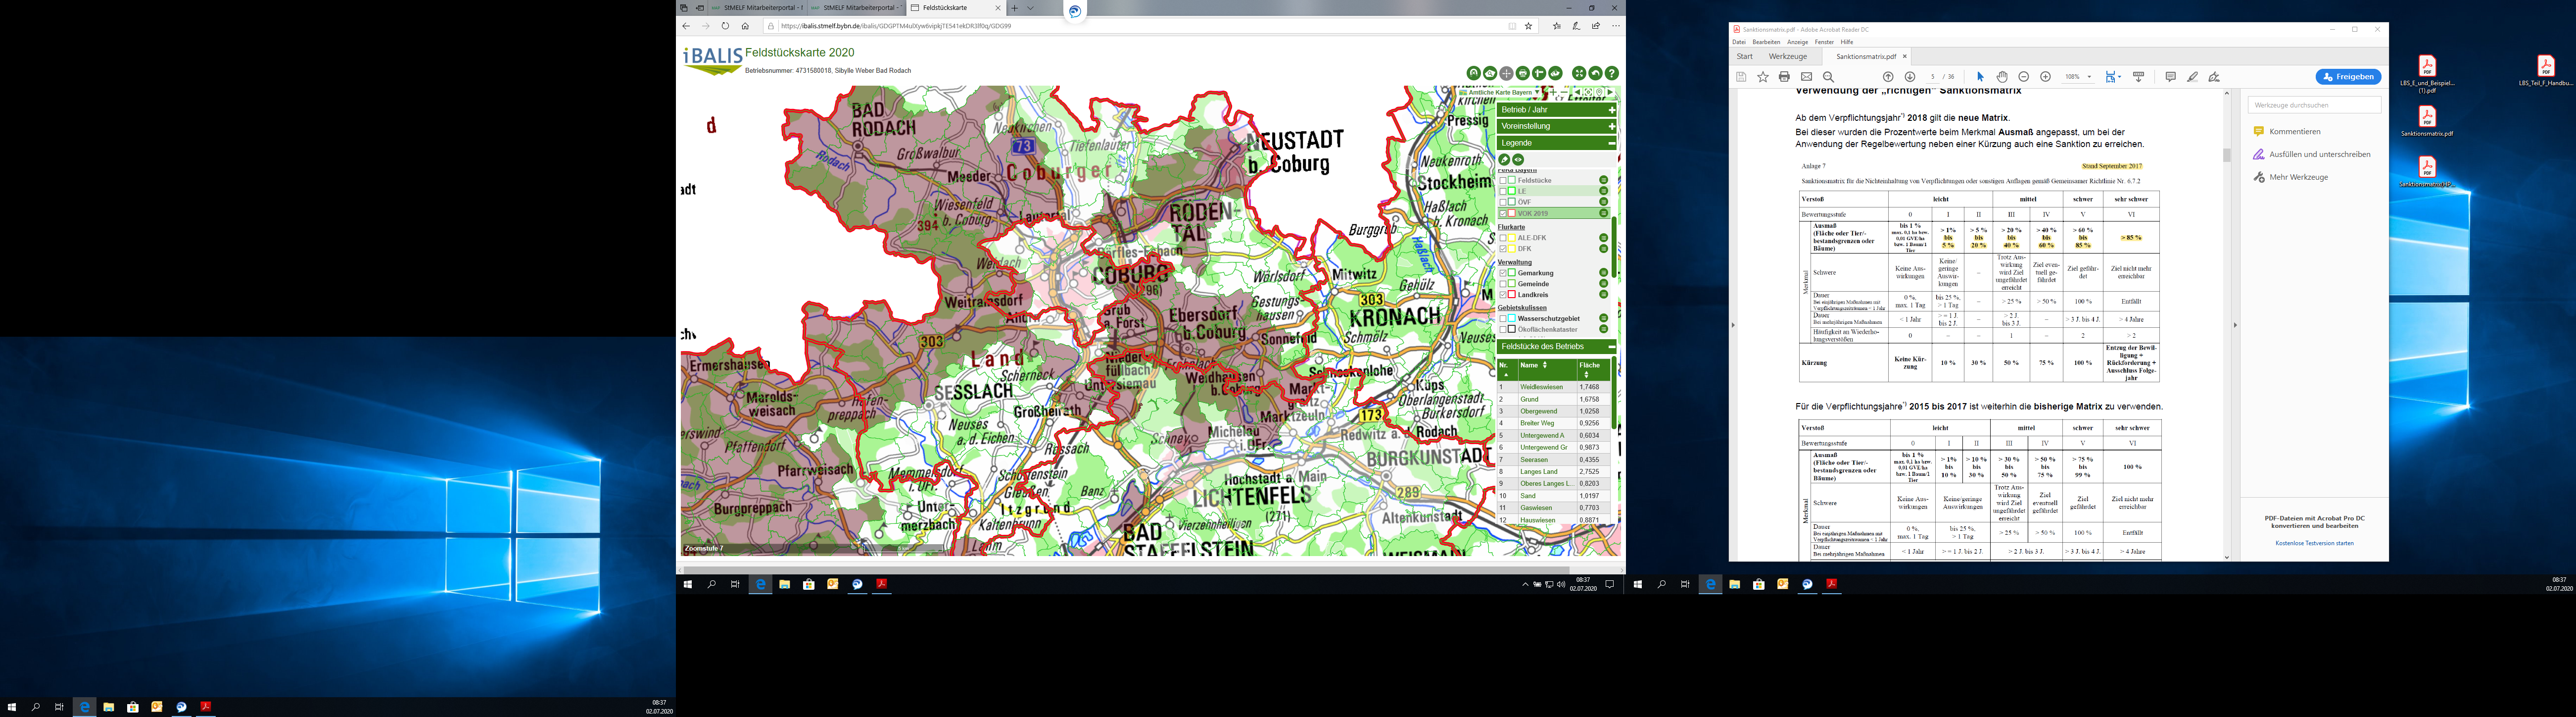2576x717 pixels.
Task: Click the DFK yellow color swatch
Action: pyautogui.click(x=1511, y=250)
